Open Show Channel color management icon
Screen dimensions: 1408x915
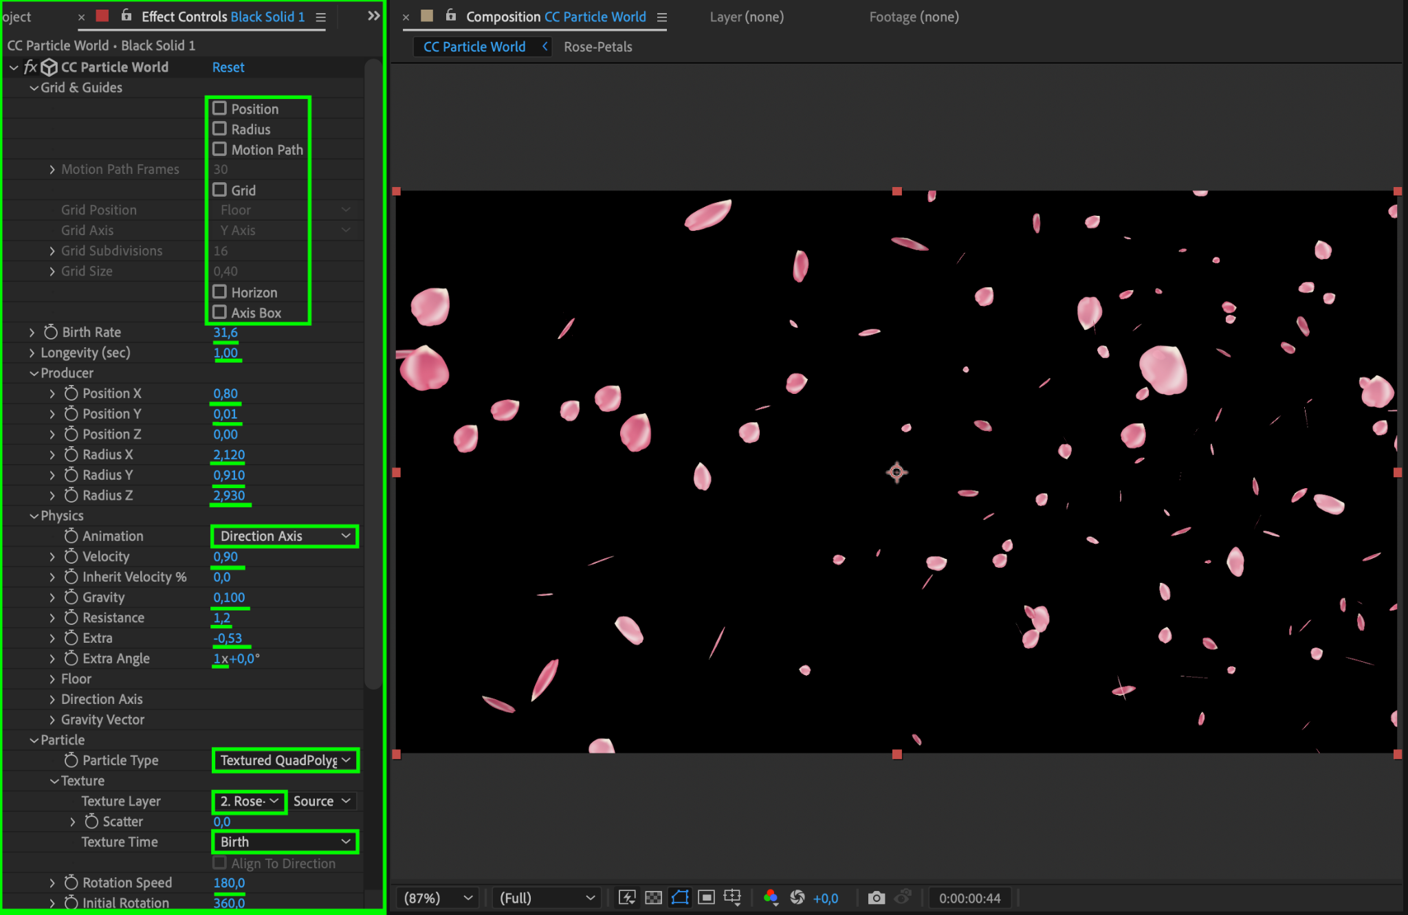coord(771,898)
